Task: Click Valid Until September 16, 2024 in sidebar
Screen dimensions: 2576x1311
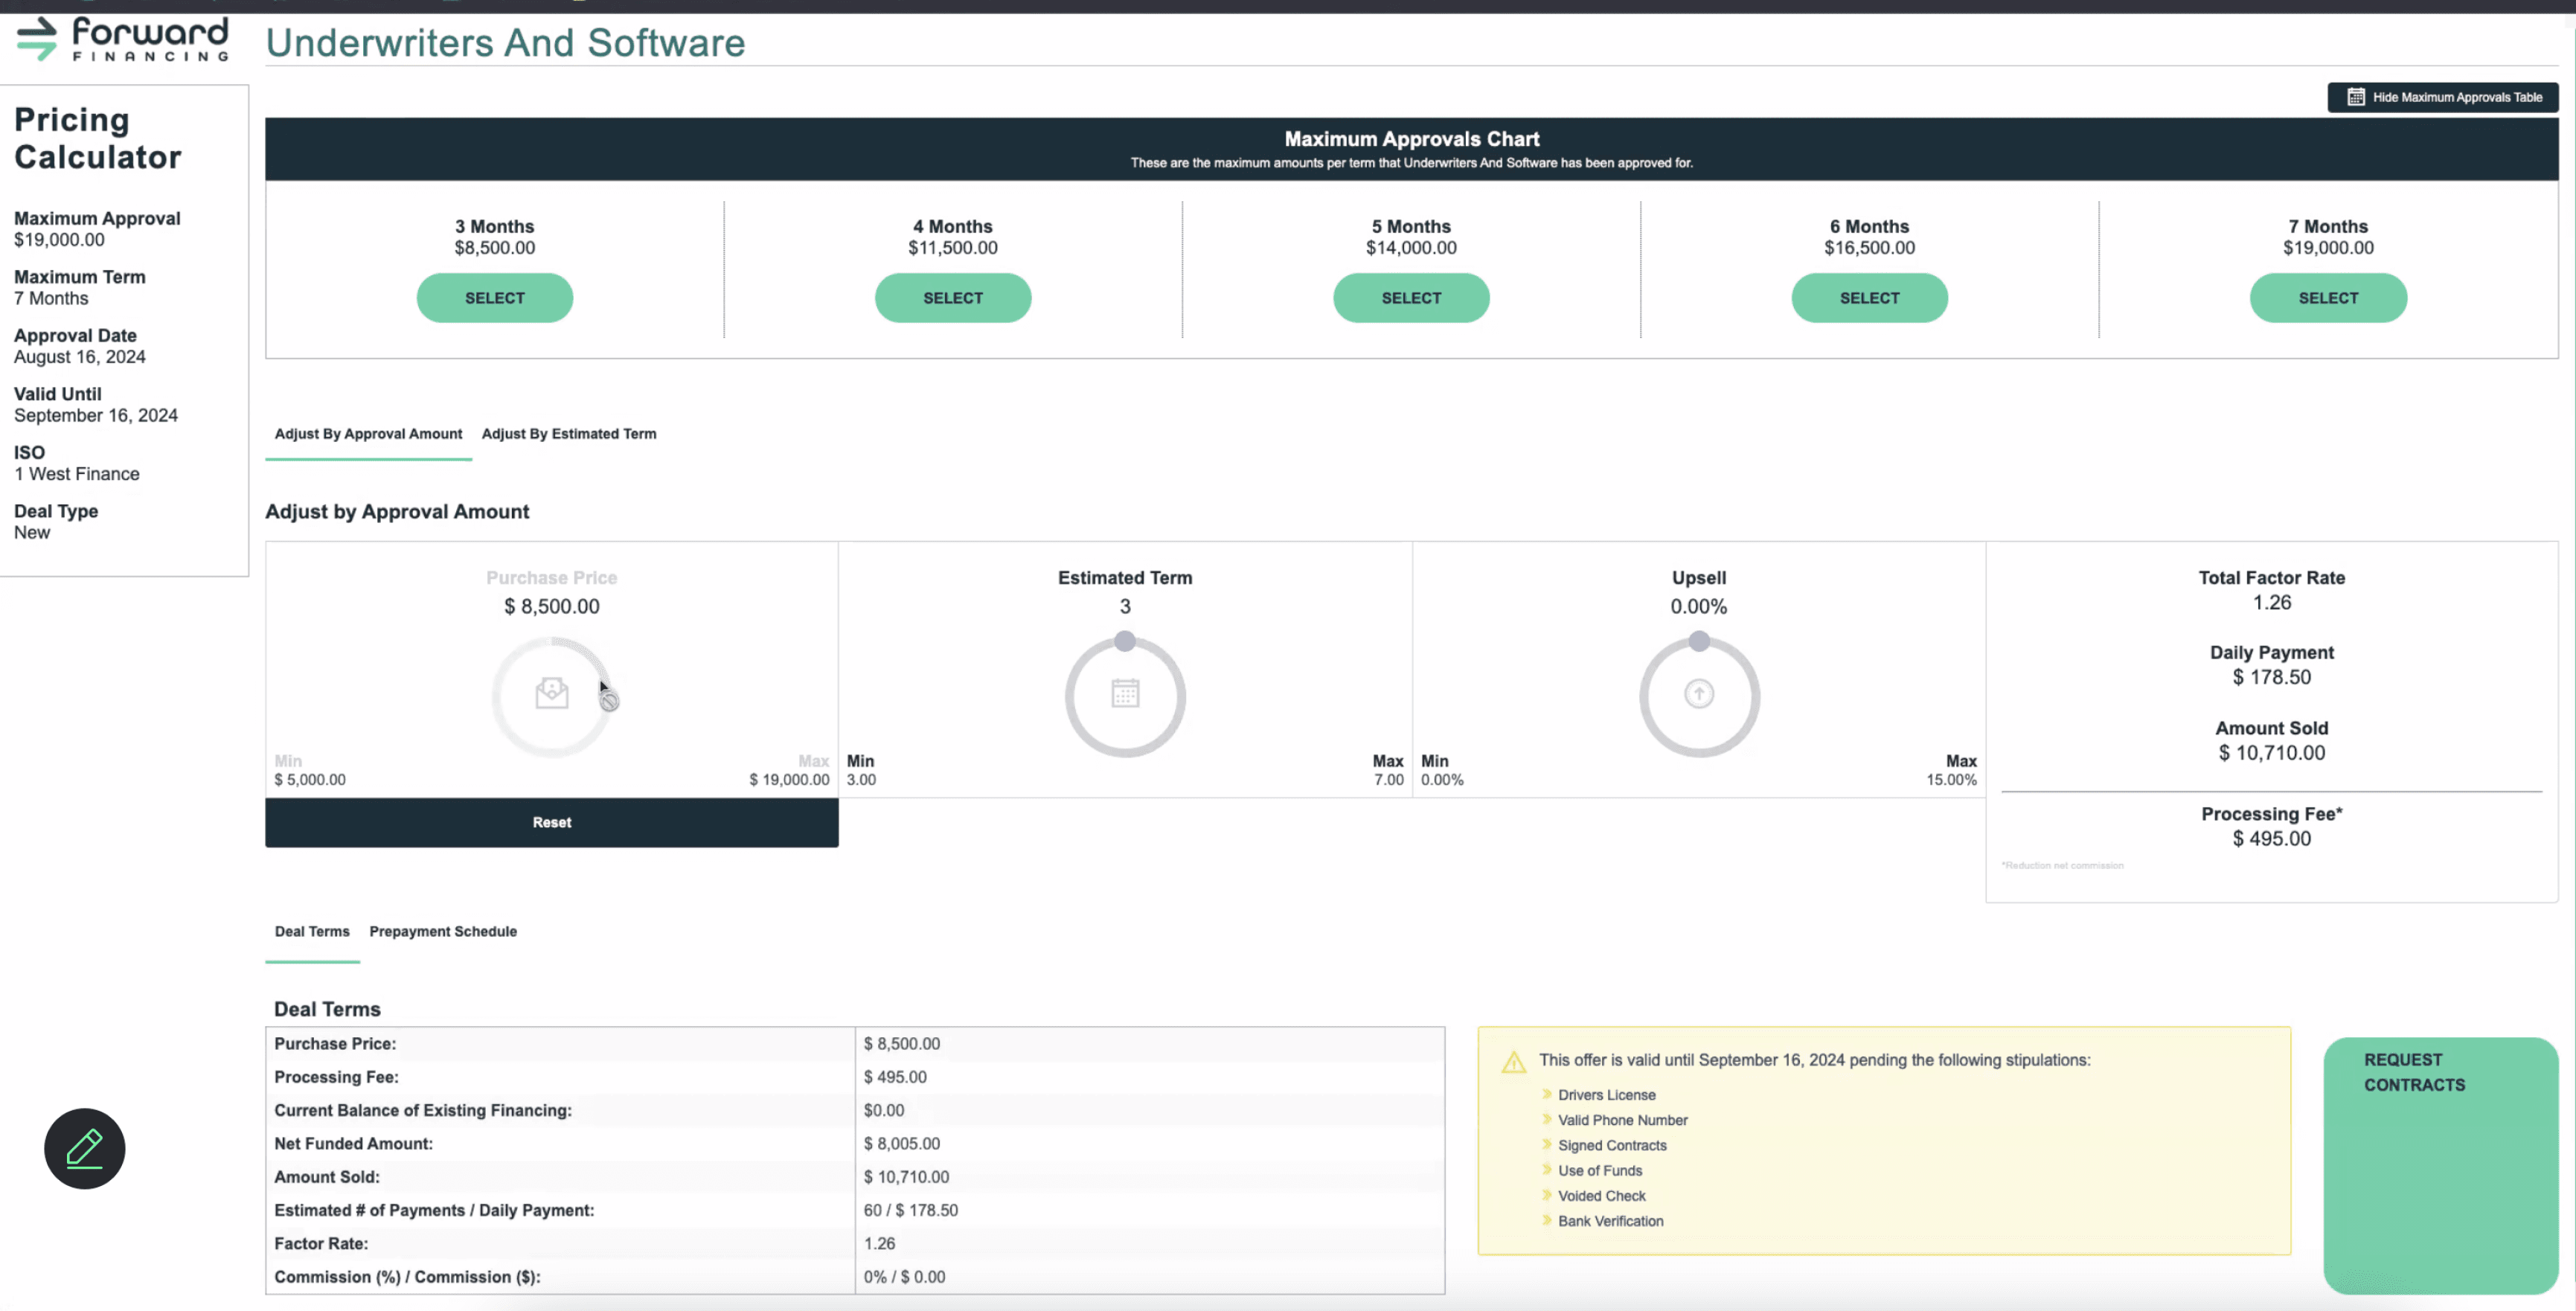Action: tap(96, 405)
